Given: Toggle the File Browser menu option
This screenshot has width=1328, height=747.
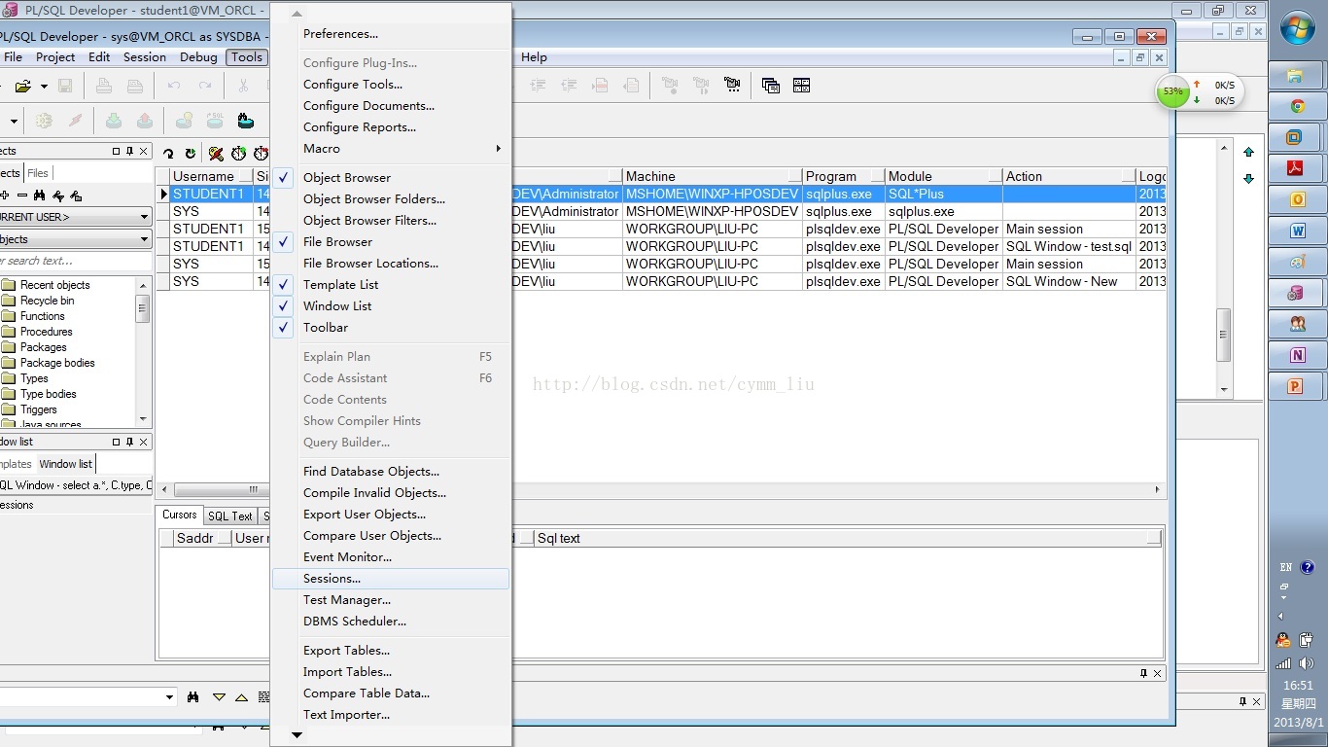Looking at the screenshot, I should pyautogui.click(x=391, y=242).
